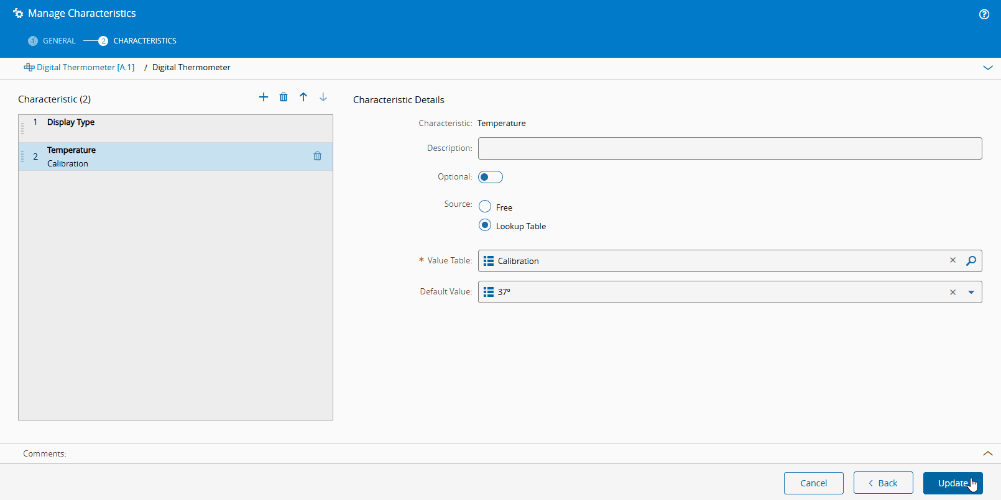The height and width of the screenshot is (500, 1001).
Task: Move characteristic up with arrow icon
Action: 303,97
